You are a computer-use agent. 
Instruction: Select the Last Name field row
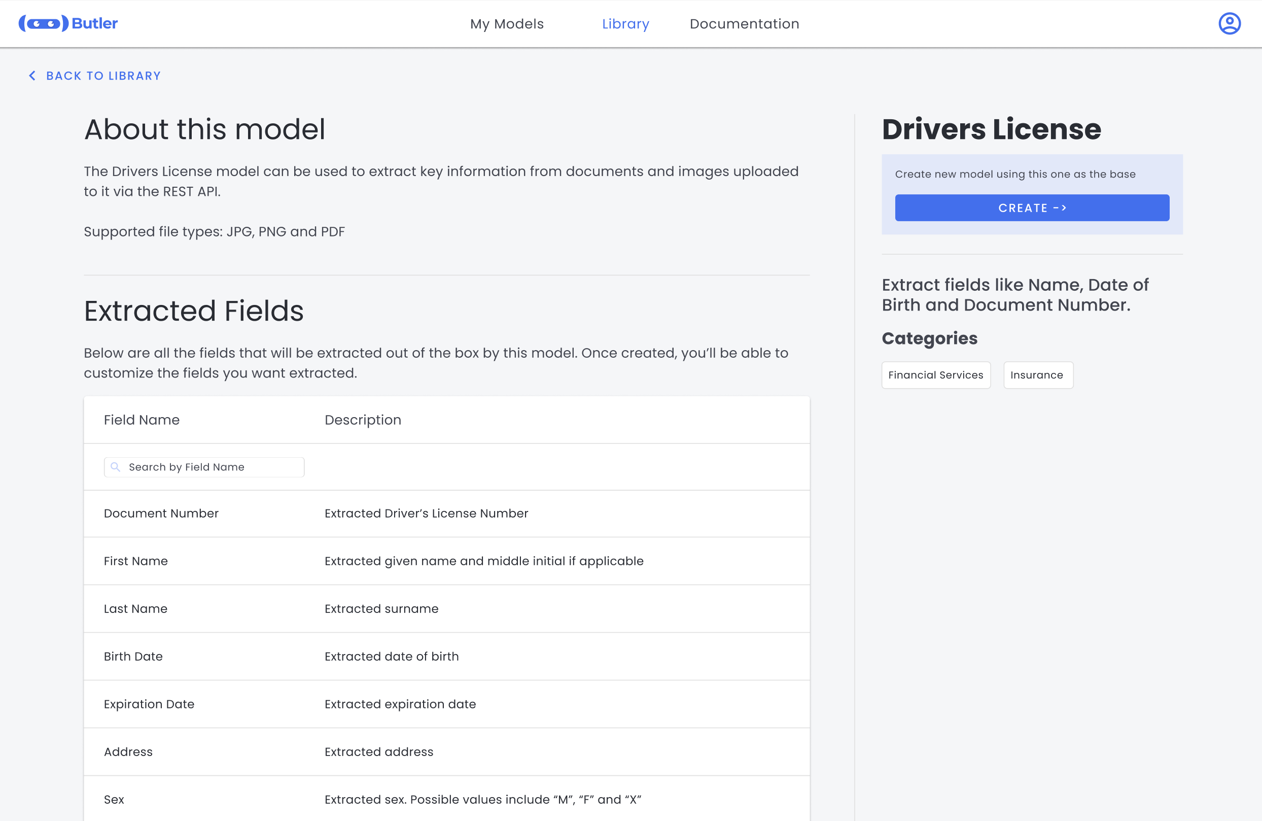446,608
